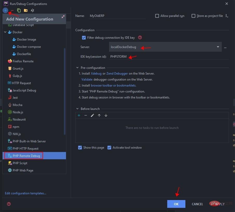Edit the before launch task
Viewport: 235px width, 212px height.
(x=92, y=115)
